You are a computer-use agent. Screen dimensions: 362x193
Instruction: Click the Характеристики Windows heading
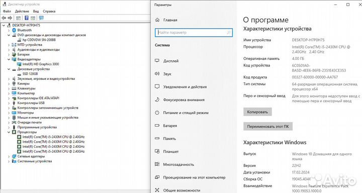(x=275, y=142)
